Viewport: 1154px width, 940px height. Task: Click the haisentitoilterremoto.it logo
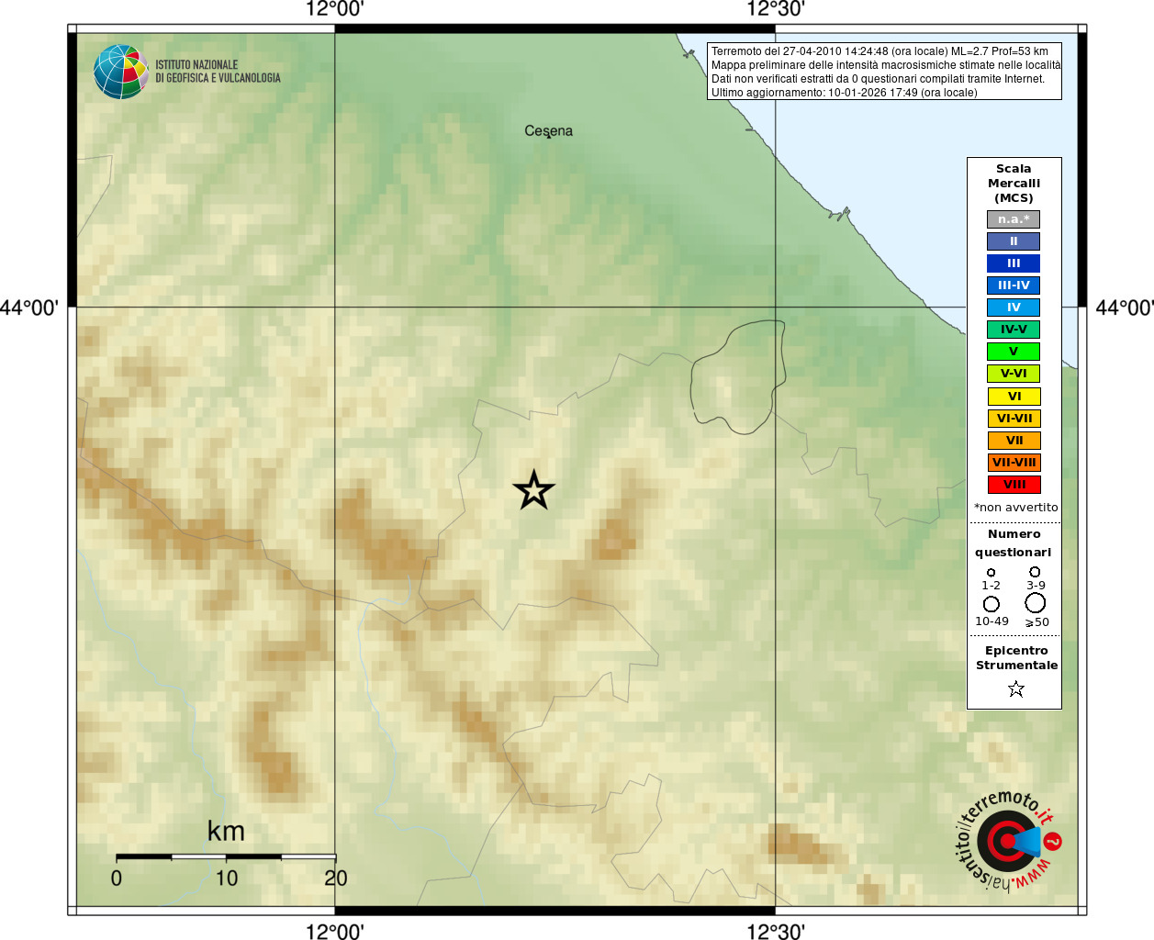pos(1008,840)
